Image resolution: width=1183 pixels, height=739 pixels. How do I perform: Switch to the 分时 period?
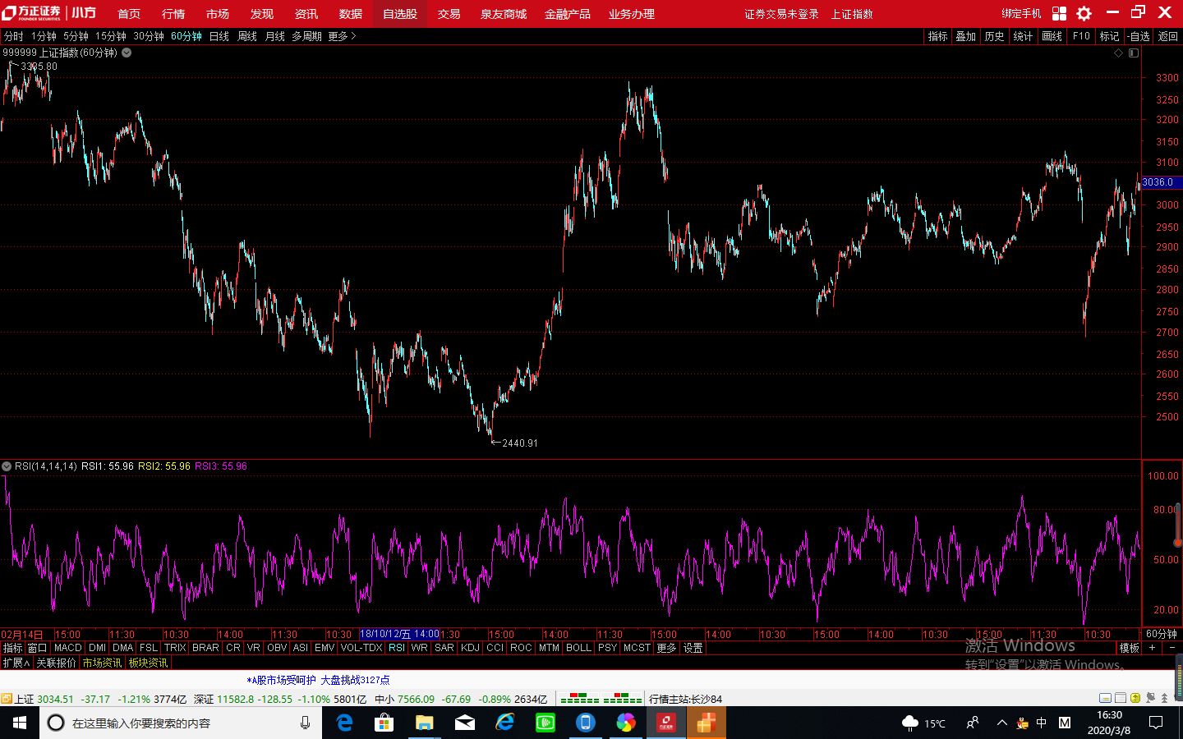(x=14, y=36)
